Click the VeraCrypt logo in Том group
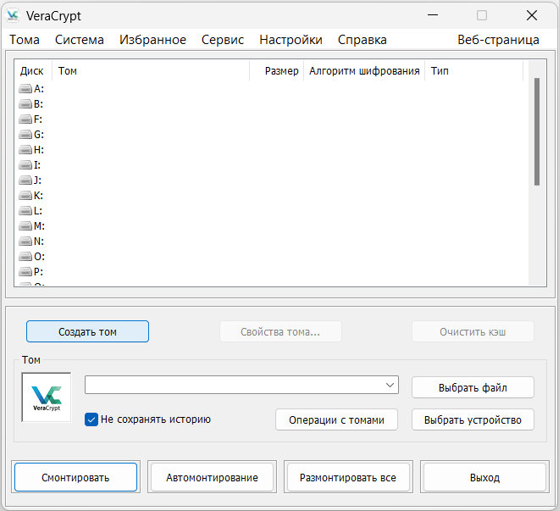 click(x=47, y=397)
